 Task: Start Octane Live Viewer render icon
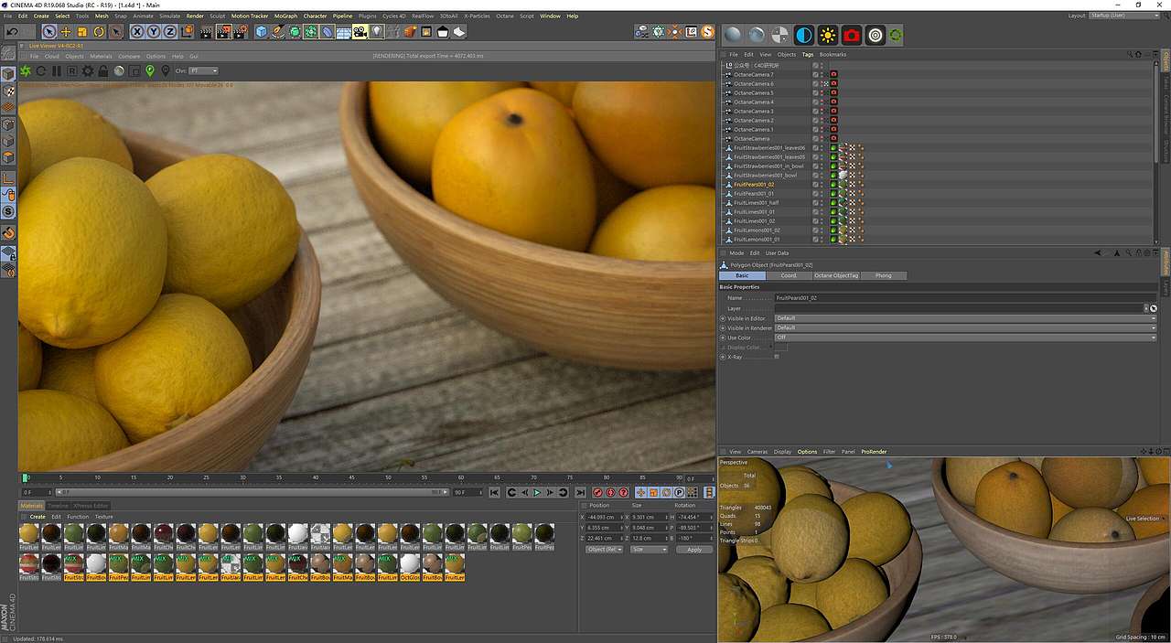[25, 70]
